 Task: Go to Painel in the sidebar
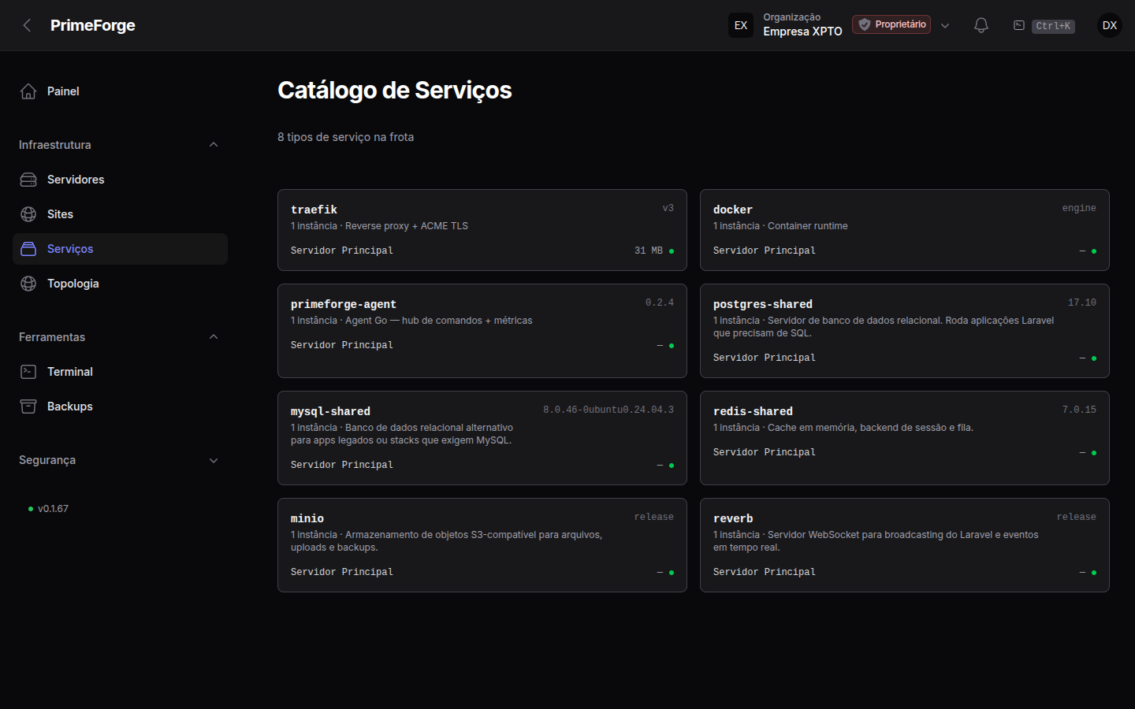pyautogui.click(x=120, y=91)
